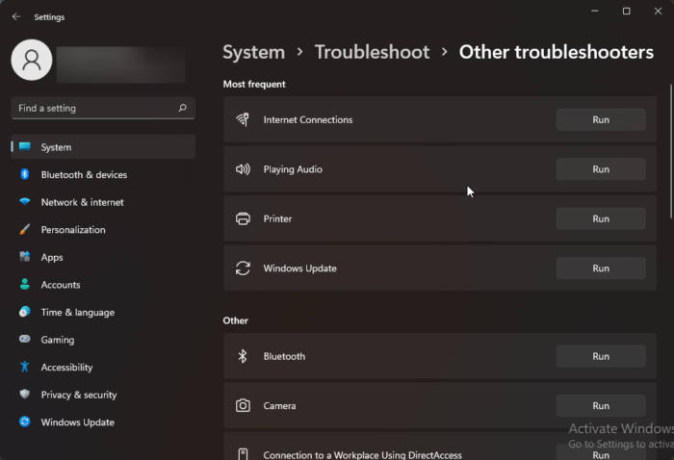This screenshot has height=460, width=674.
Task: Click the Bluetooth & devices sidebar icon
Action: point(25,175)
